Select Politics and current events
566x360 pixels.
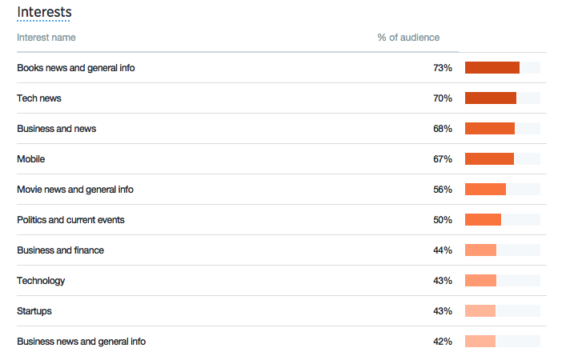click(x=70, y=220)
